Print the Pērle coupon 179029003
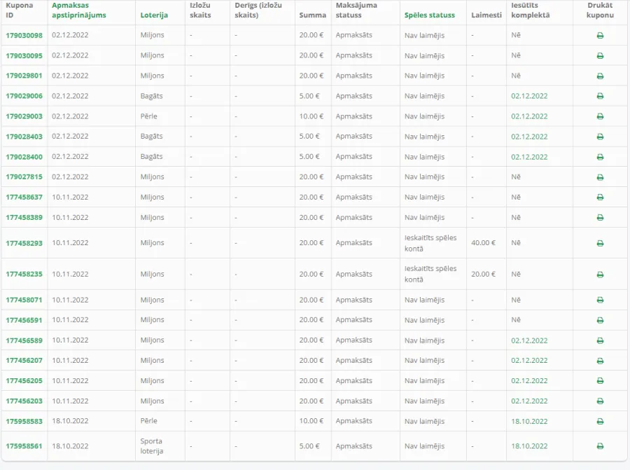The width and height of the screenshot is (630, 470). [x=600, y=116]
